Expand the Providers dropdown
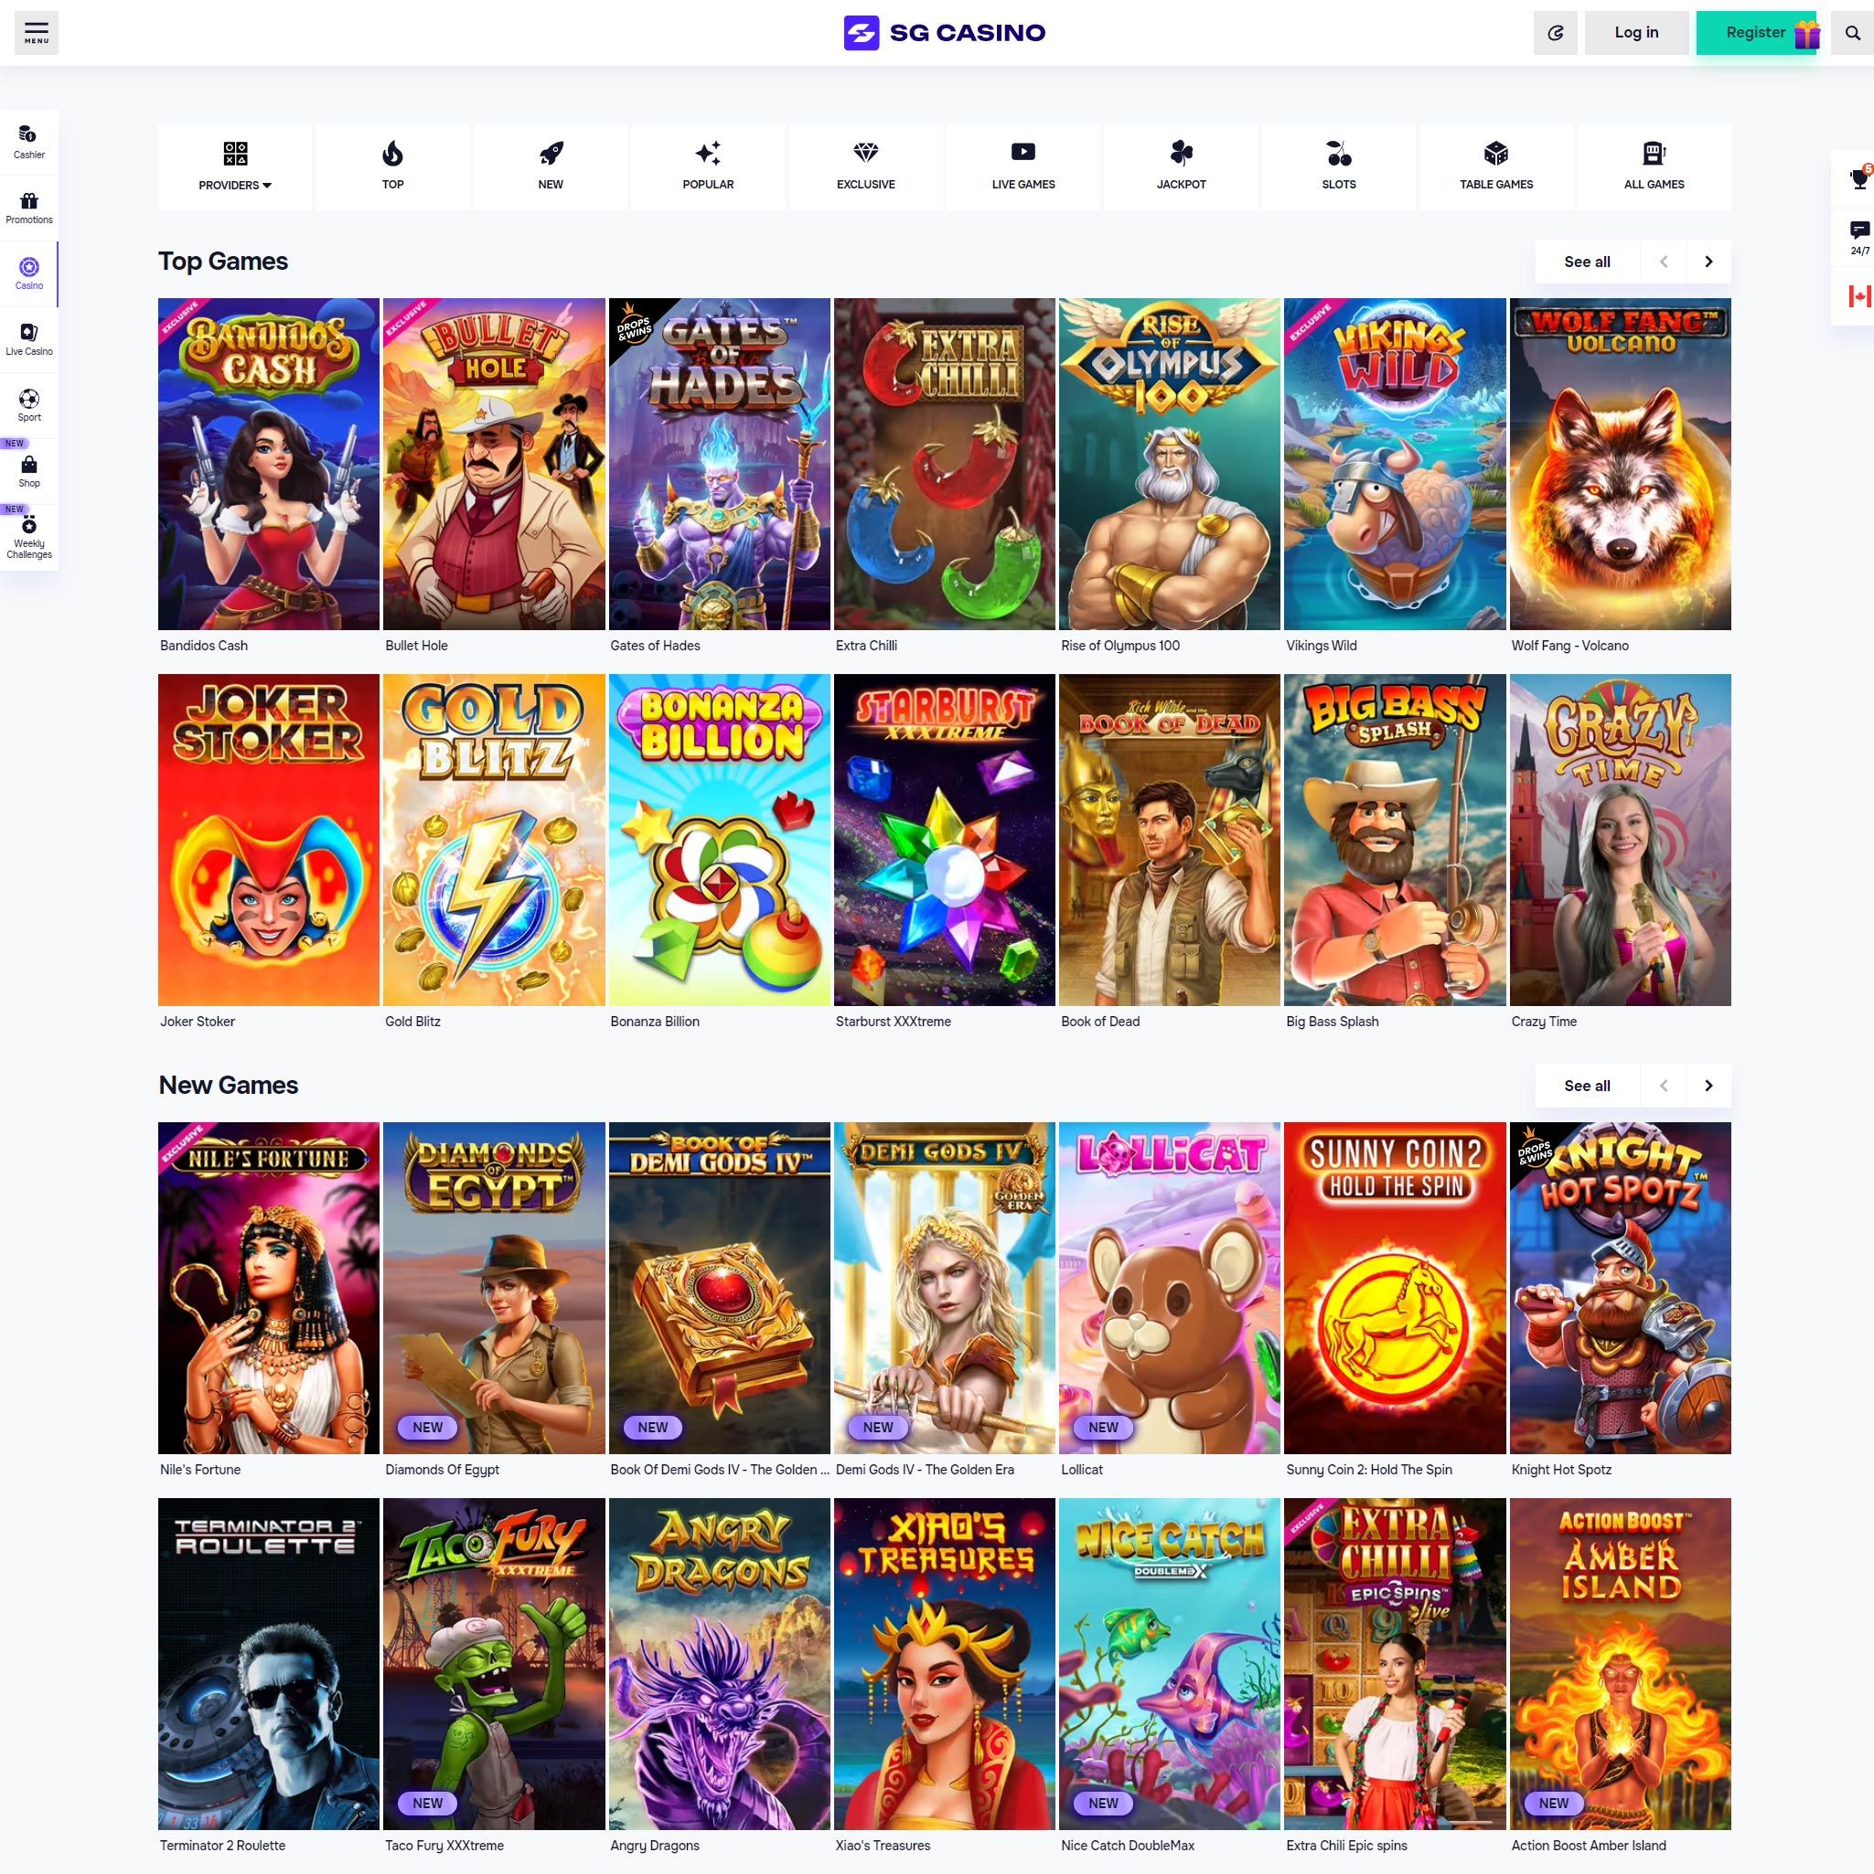The image size is (1874, 1874). pos(235,166)
